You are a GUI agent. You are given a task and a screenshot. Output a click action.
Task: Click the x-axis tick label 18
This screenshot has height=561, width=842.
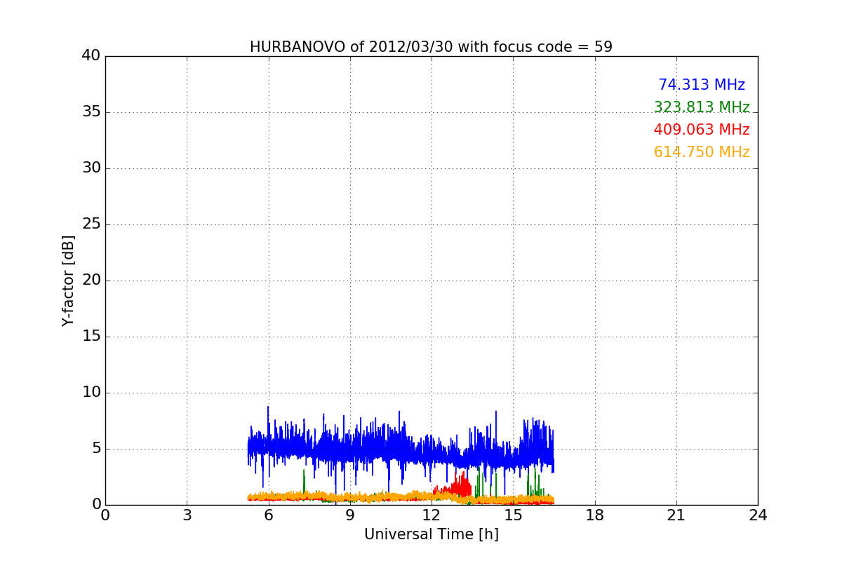click(595, 515)
